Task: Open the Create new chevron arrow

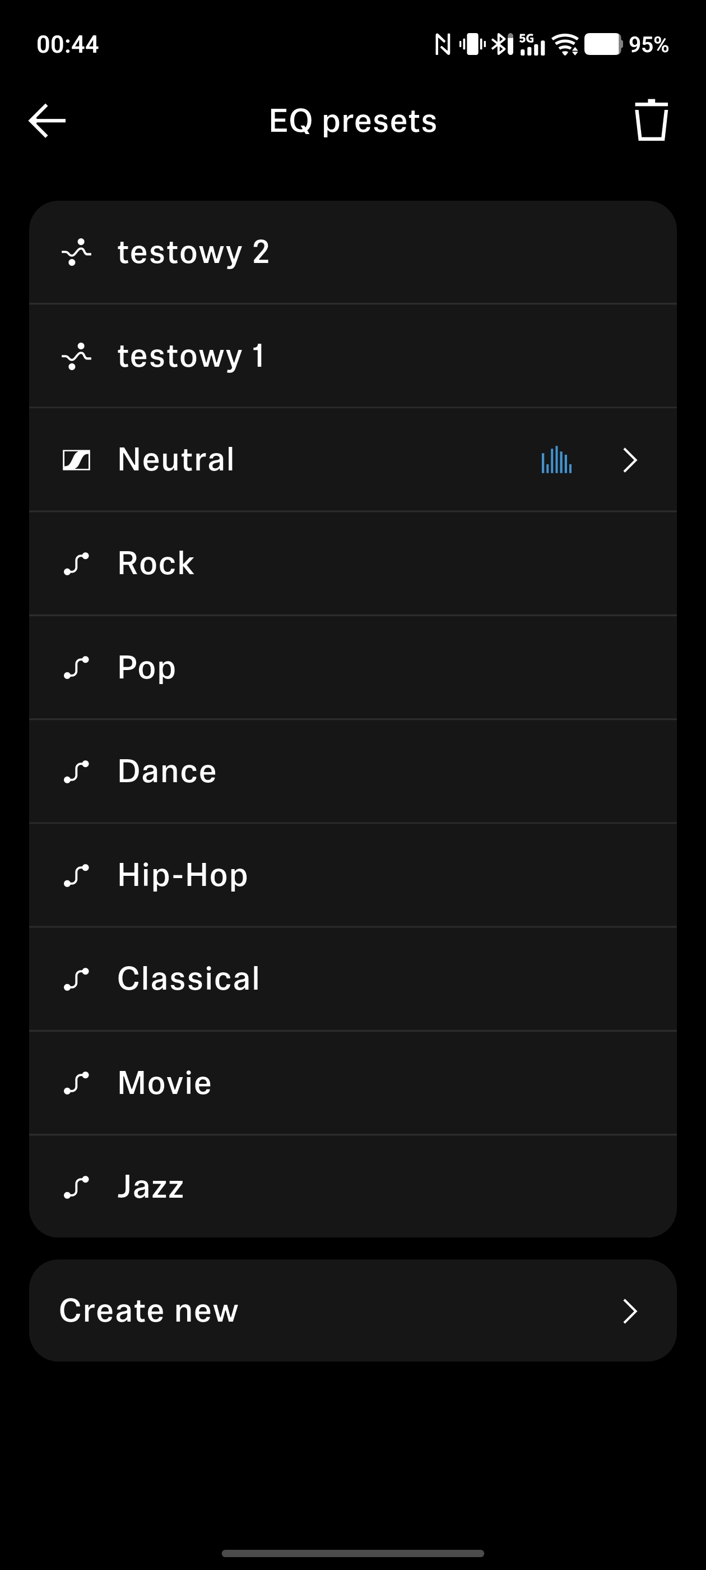Action: point(630,1311)
